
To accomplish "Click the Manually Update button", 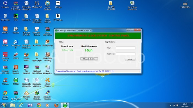I will (x=89, y=59).
